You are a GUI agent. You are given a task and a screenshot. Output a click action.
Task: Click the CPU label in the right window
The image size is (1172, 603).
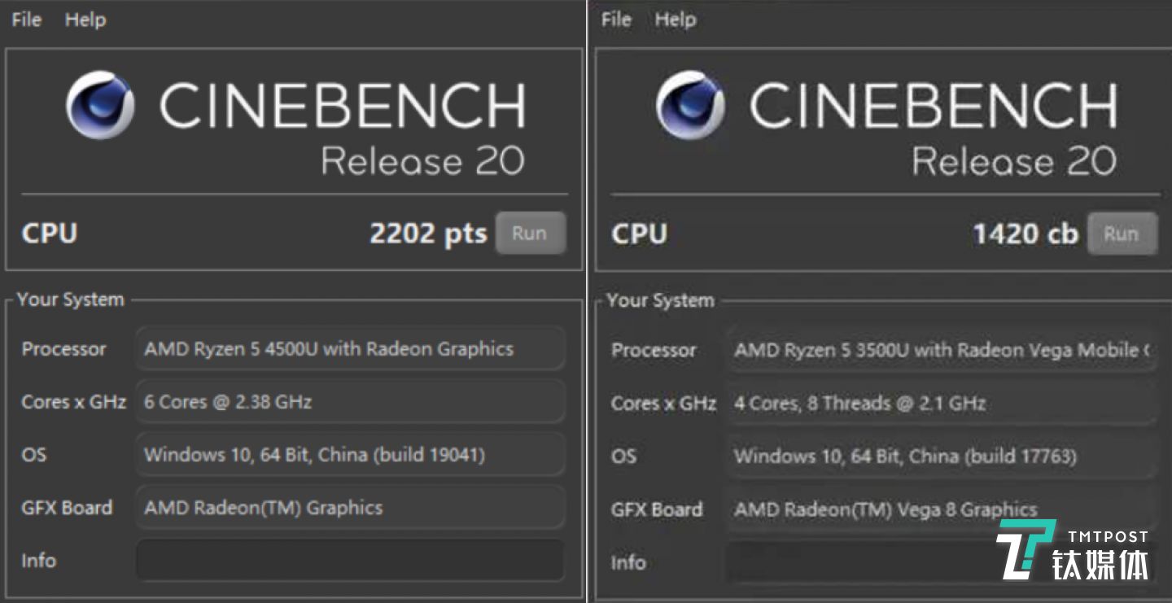click(639, 234)
